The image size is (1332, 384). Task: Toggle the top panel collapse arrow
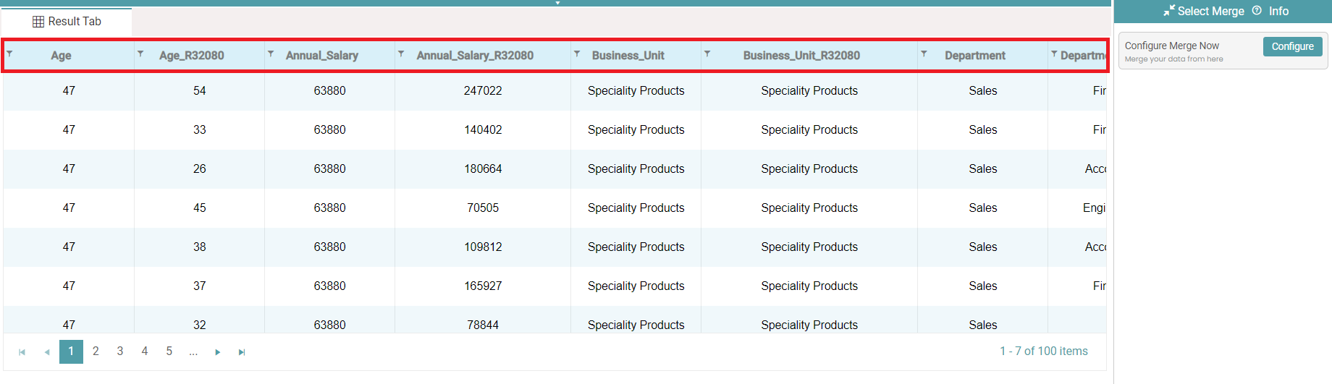(x=557, y=3)
